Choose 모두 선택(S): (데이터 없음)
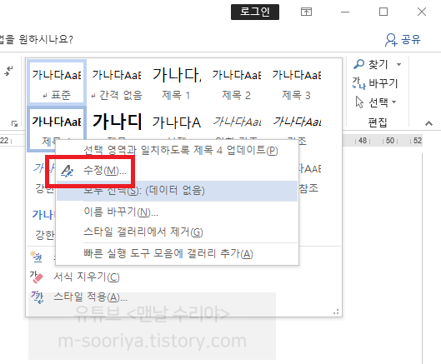 coord(178,191)
